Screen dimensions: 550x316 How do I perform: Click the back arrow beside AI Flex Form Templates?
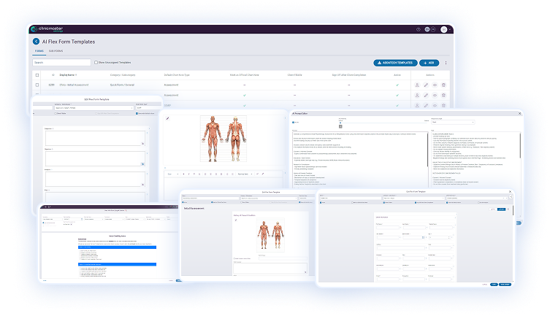click(x=37, y=42)
